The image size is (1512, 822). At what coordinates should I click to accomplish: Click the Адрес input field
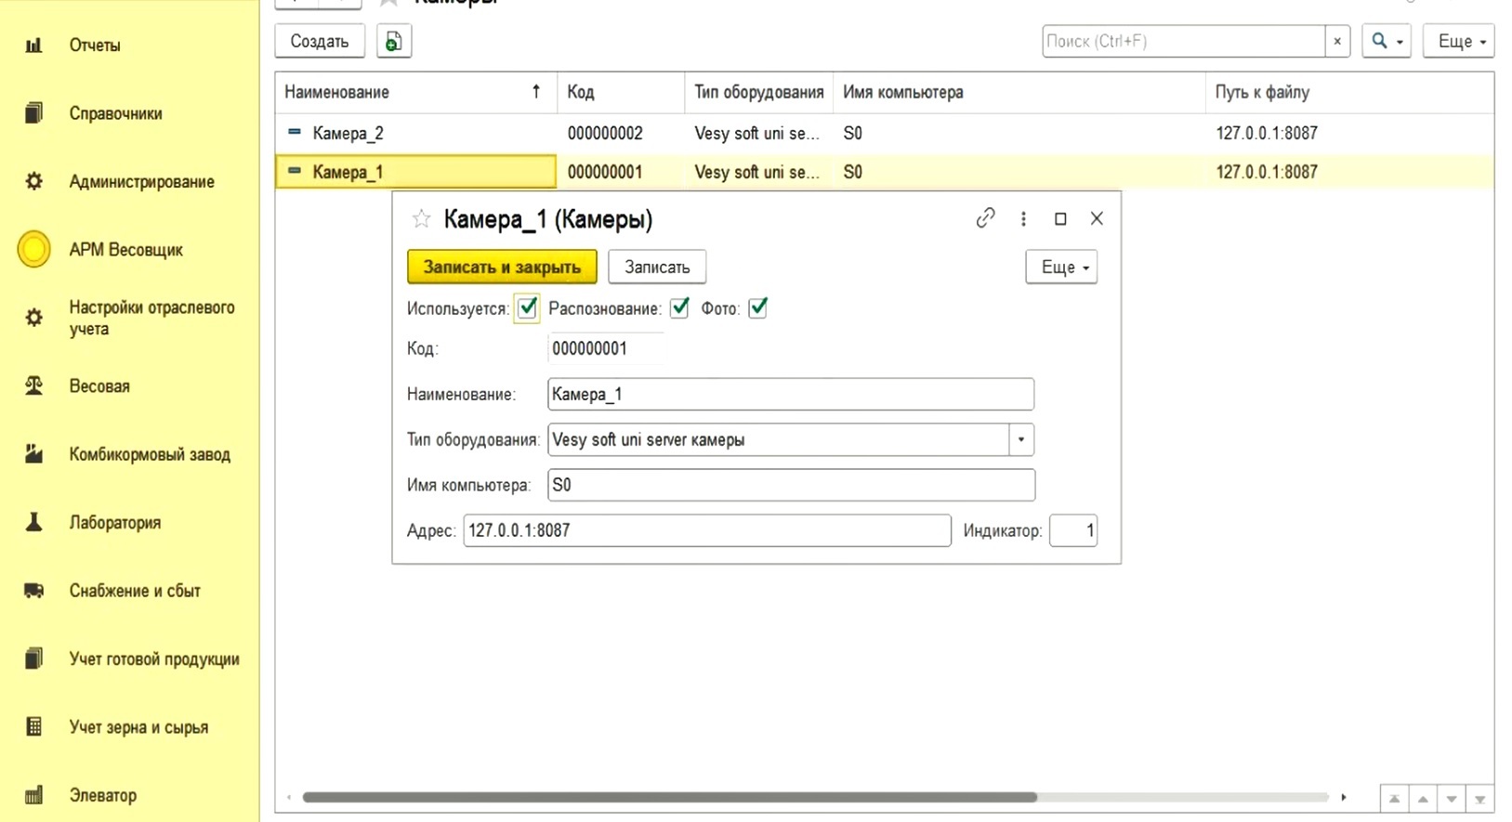(707, 530)
